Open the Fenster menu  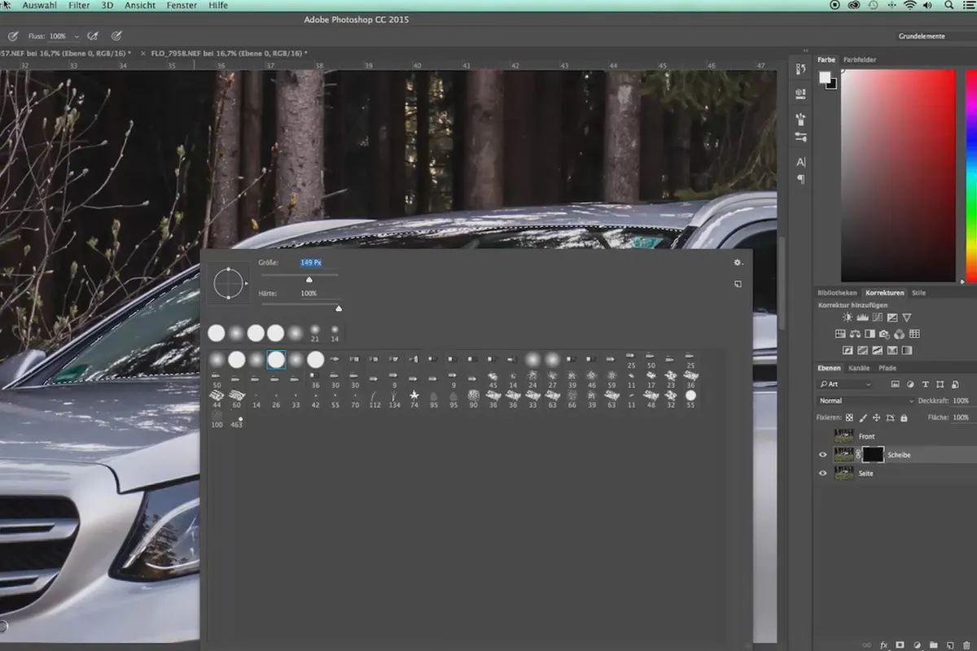tap(181, 5)
